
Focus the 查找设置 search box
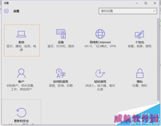[128, 11]
